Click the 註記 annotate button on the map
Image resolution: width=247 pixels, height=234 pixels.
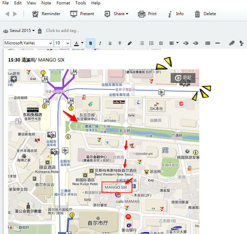tap(183, 78)
